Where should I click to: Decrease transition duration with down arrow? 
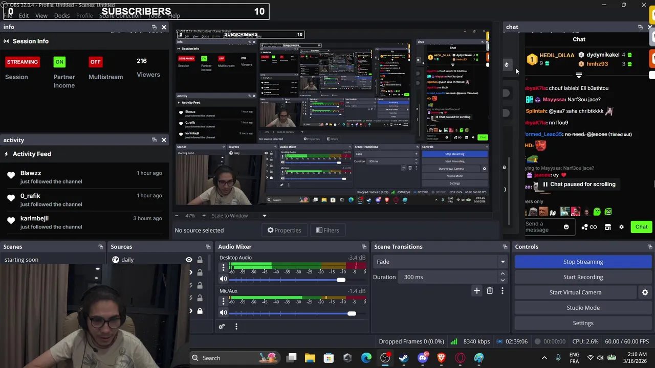503,280
